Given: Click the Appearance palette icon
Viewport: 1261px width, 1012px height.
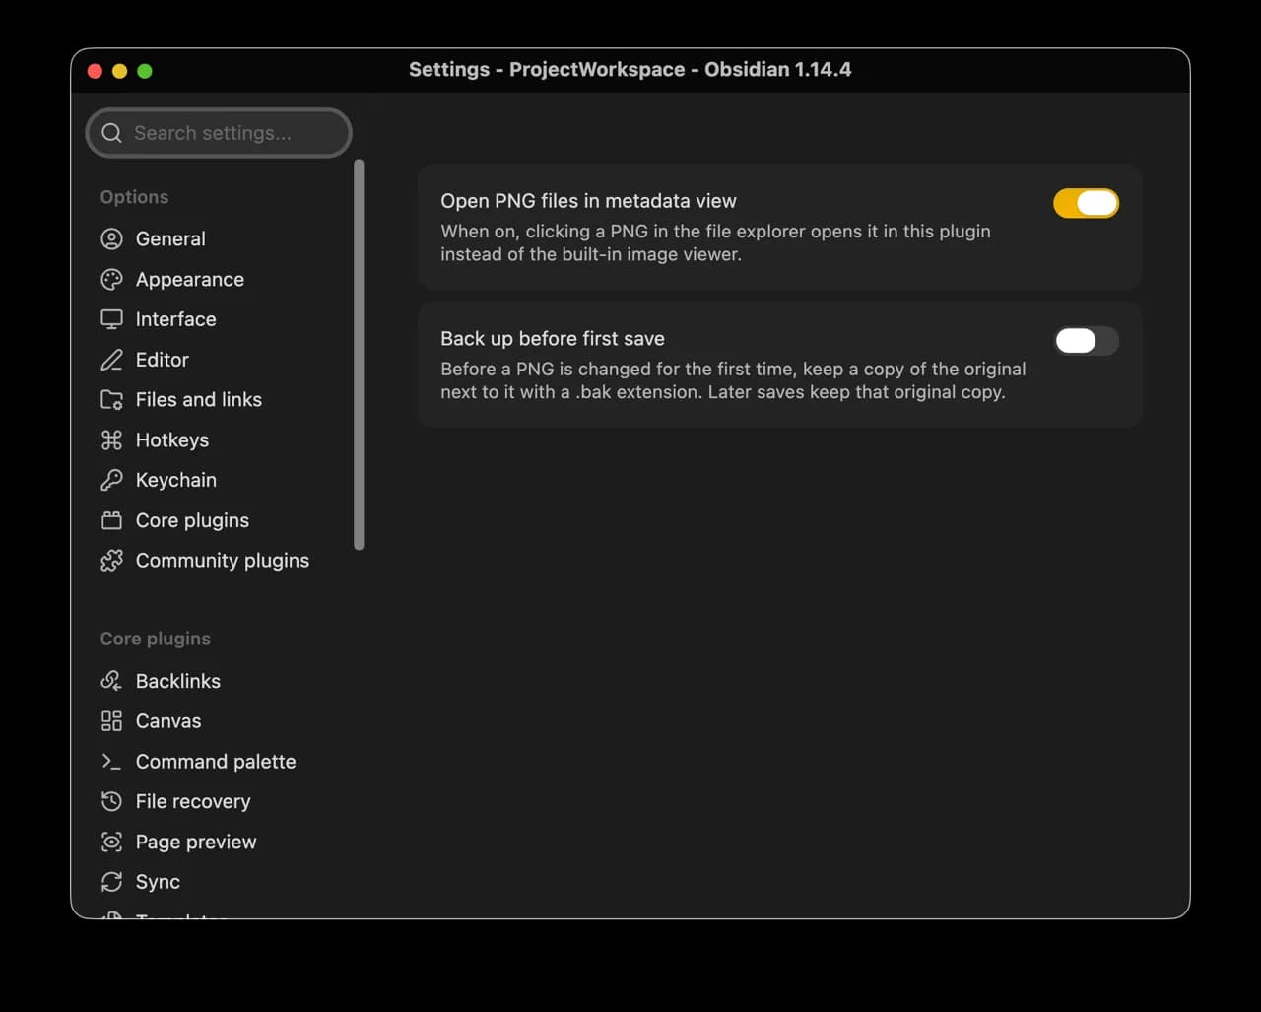Looking at the screenshot, I should 111,280.
